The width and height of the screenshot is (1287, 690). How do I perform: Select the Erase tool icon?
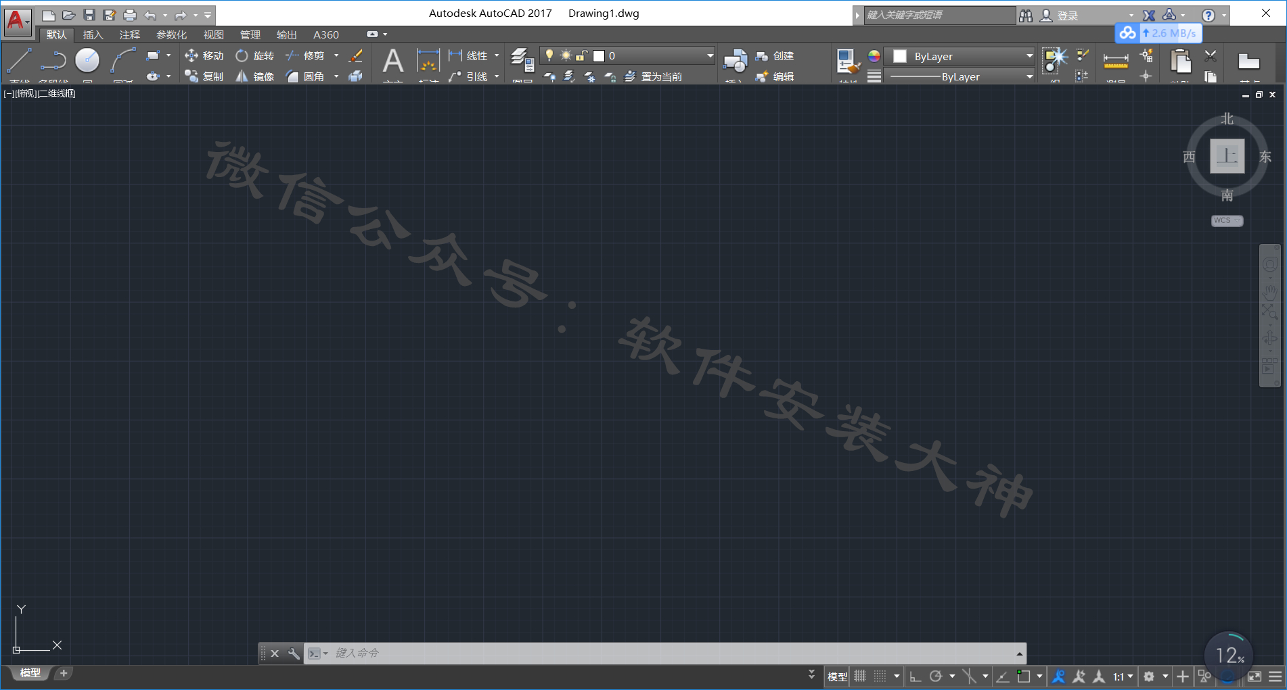pos(356,55)
